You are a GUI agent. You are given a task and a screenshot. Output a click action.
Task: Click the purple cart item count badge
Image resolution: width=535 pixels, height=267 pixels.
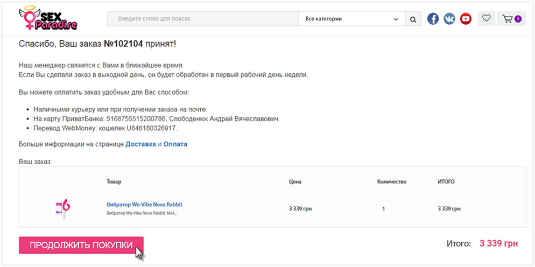(518, 19)
